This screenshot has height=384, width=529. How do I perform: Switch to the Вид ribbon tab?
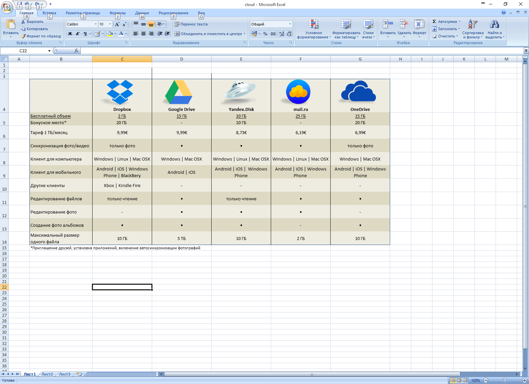(201, 13)
